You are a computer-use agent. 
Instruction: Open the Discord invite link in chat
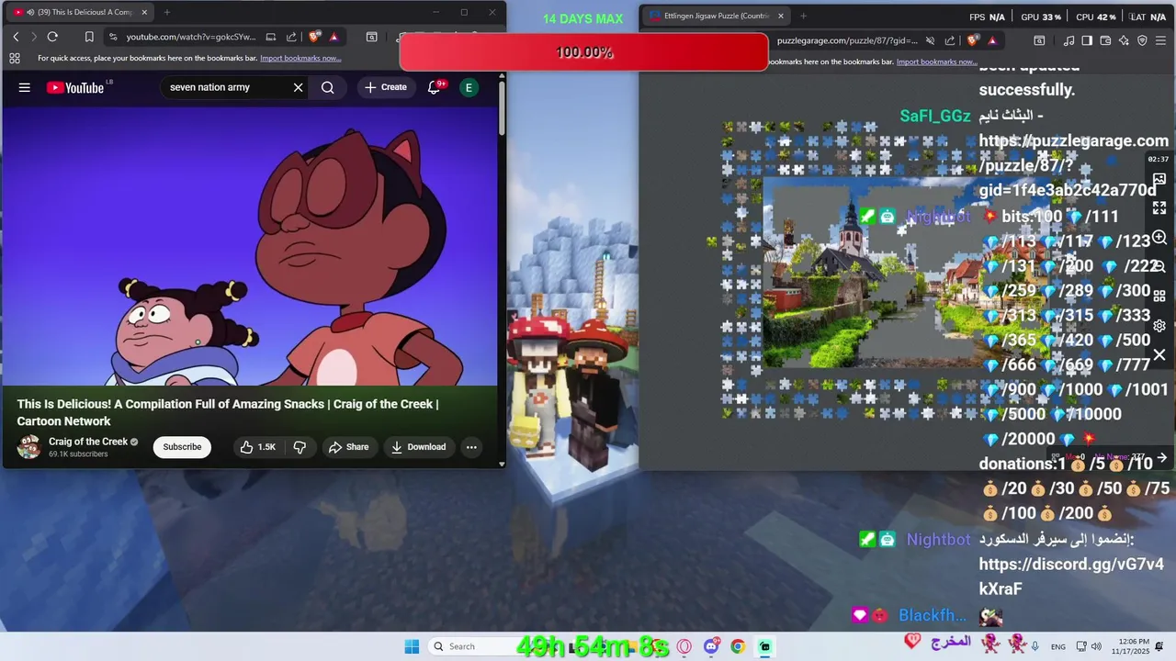coord(1071,576)
